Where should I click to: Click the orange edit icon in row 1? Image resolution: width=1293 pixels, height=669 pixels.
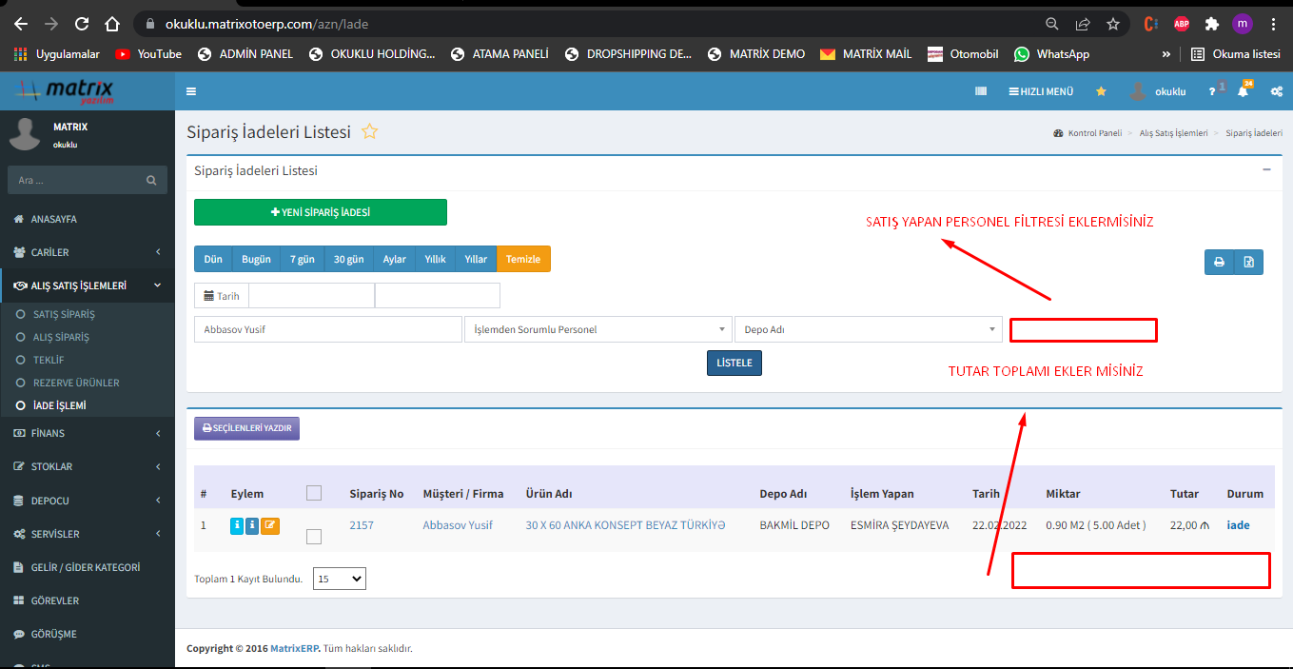[x=270, y=525]
